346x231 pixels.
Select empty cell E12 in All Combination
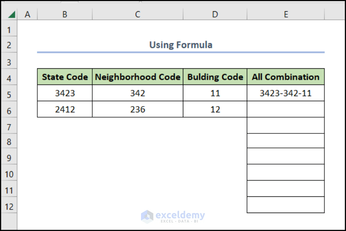tap(286, 205)
